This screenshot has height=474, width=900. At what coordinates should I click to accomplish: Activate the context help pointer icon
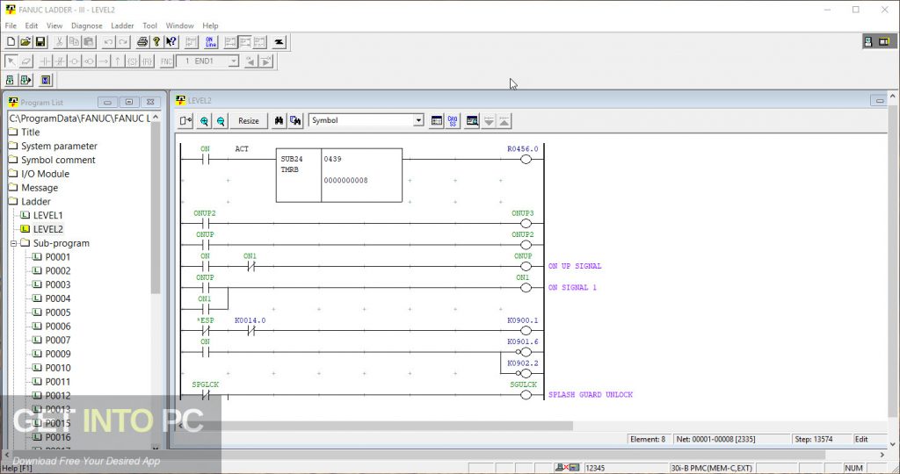point(171,42)
